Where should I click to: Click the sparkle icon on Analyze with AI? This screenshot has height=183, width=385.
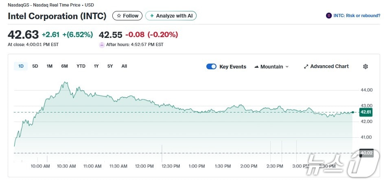pos(152,16)
